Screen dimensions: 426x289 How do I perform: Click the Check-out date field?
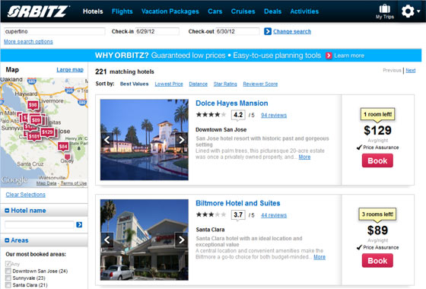(237, 31)
